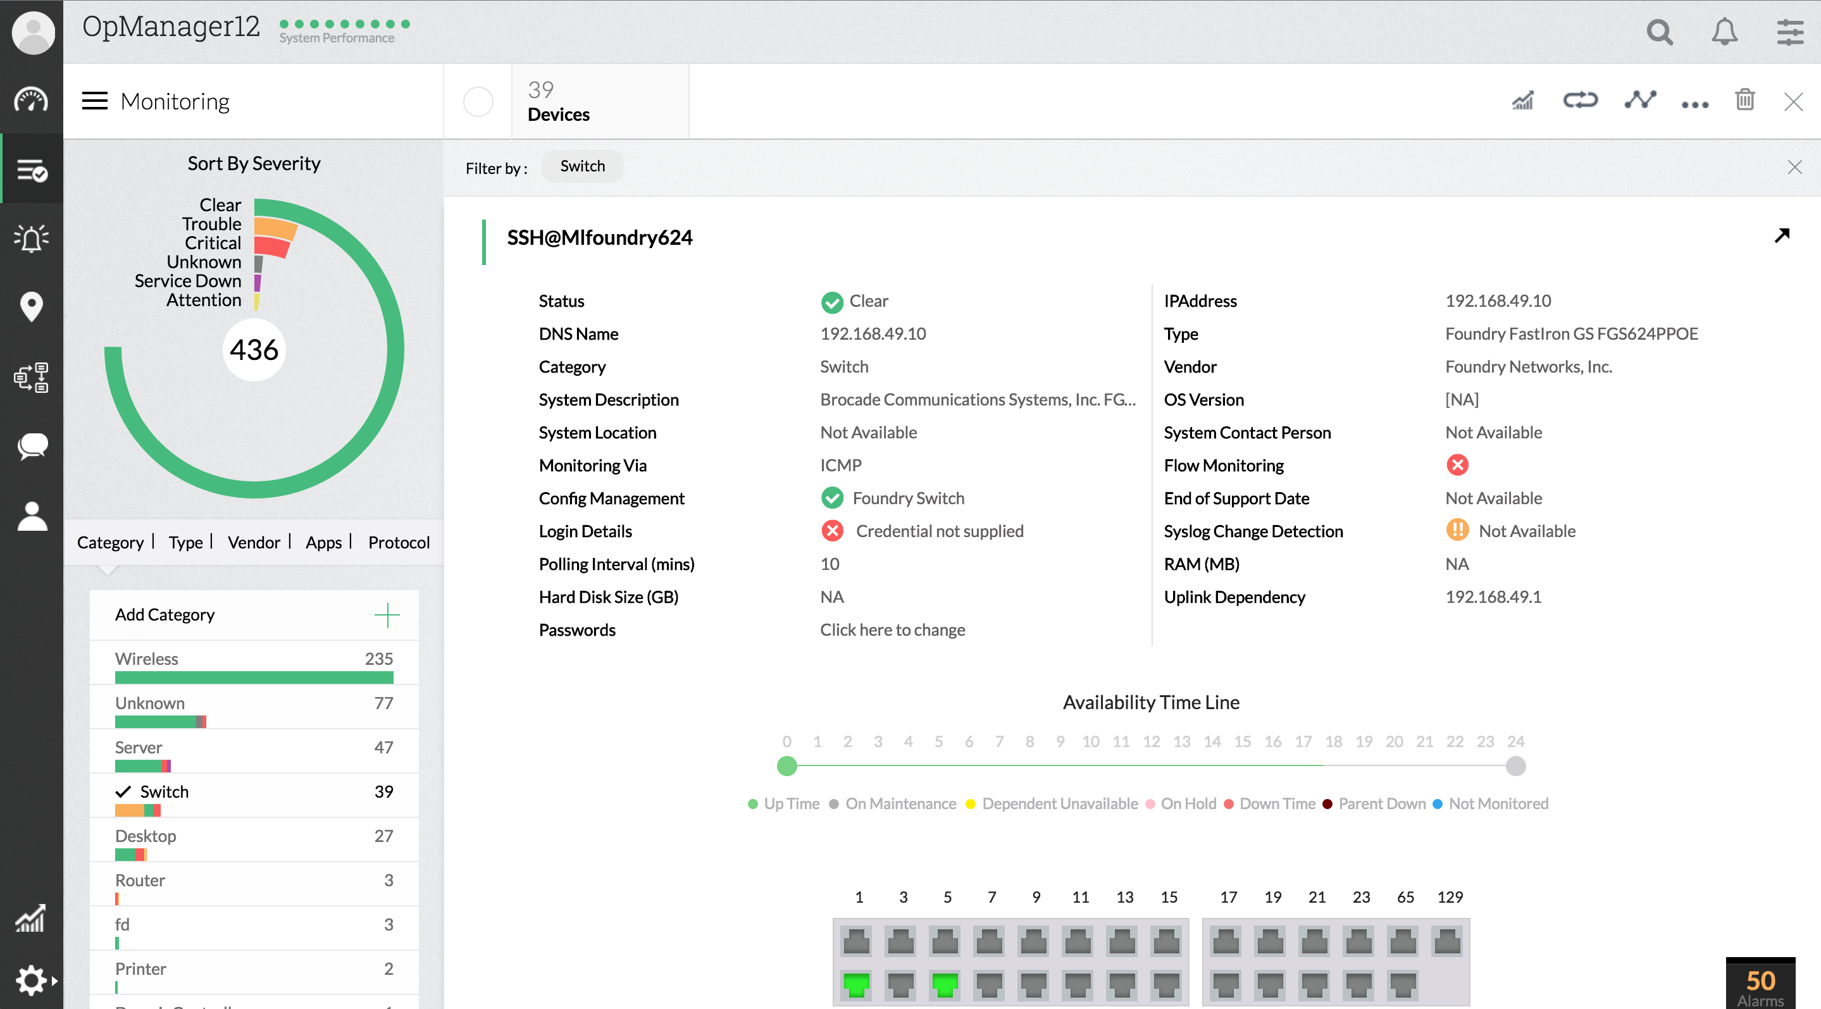Switch to the Vendor tab
Image resolution: width=1821 pixels, height=1009 pixels.
click(253, 543)
